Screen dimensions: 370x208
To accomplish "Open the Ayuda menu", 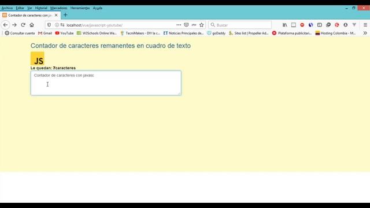I will click(98, 8).
